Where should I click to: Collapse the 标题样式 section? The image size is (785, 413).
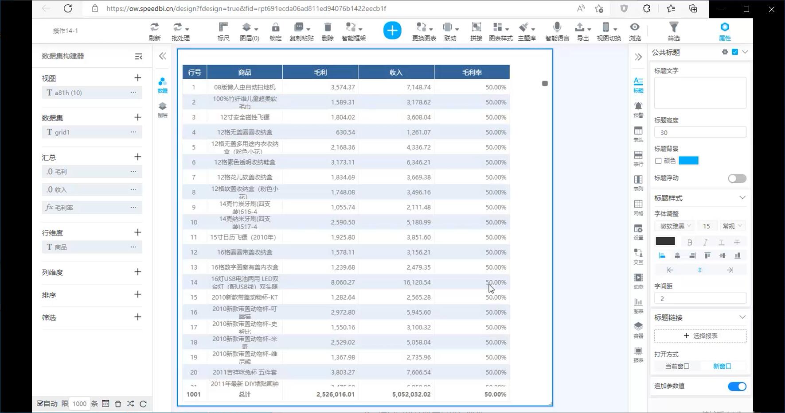coord(742,198)
